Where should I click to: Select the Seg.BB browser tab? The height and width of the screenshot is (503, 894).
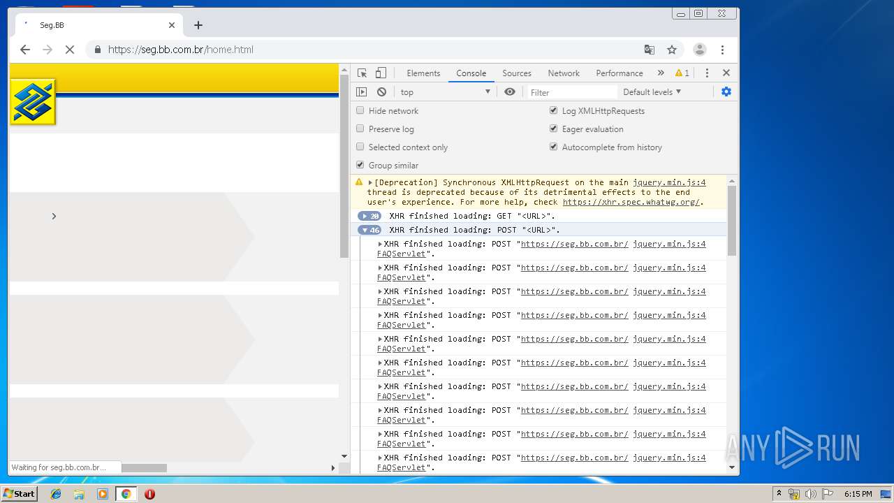click(98, 25)
